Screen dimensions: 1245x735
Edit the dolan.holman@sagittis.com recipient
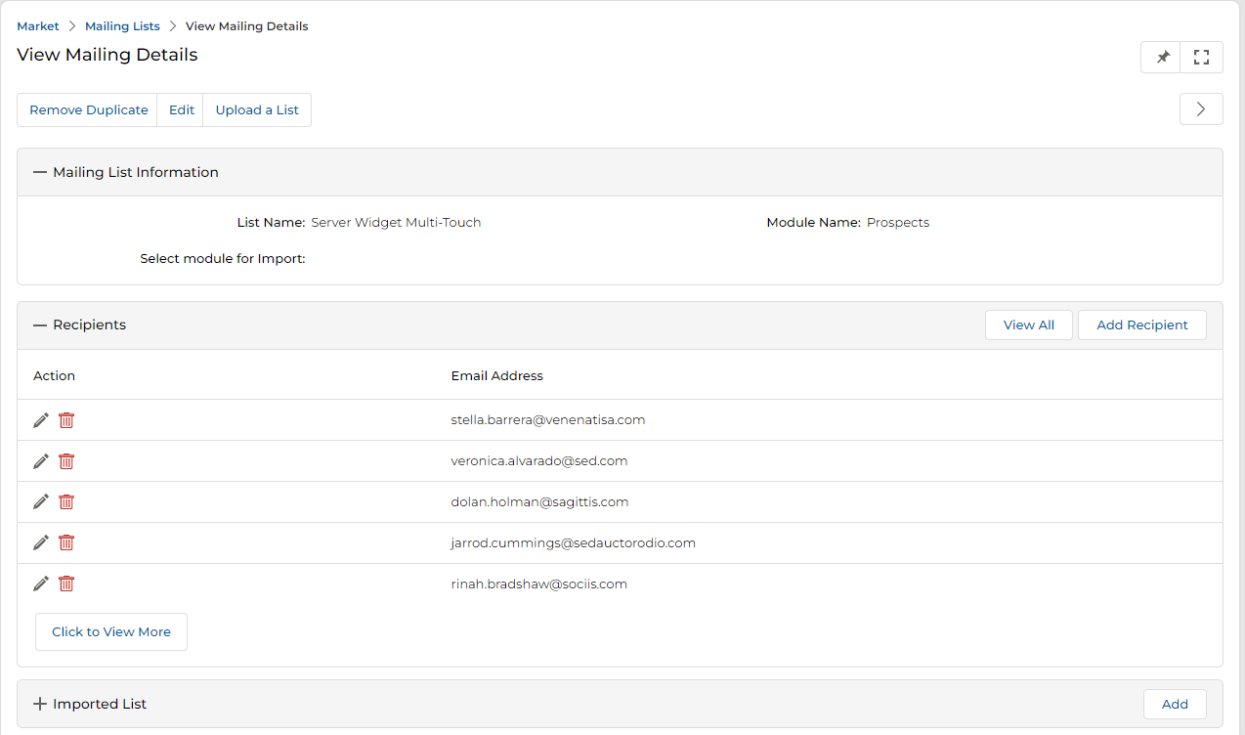[x=41, y=501]
